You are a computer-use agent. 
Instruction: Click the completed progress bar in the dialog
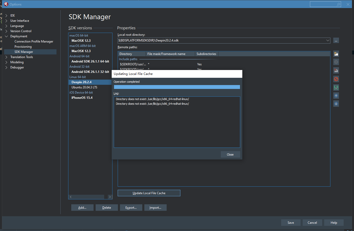click(177, 87)
